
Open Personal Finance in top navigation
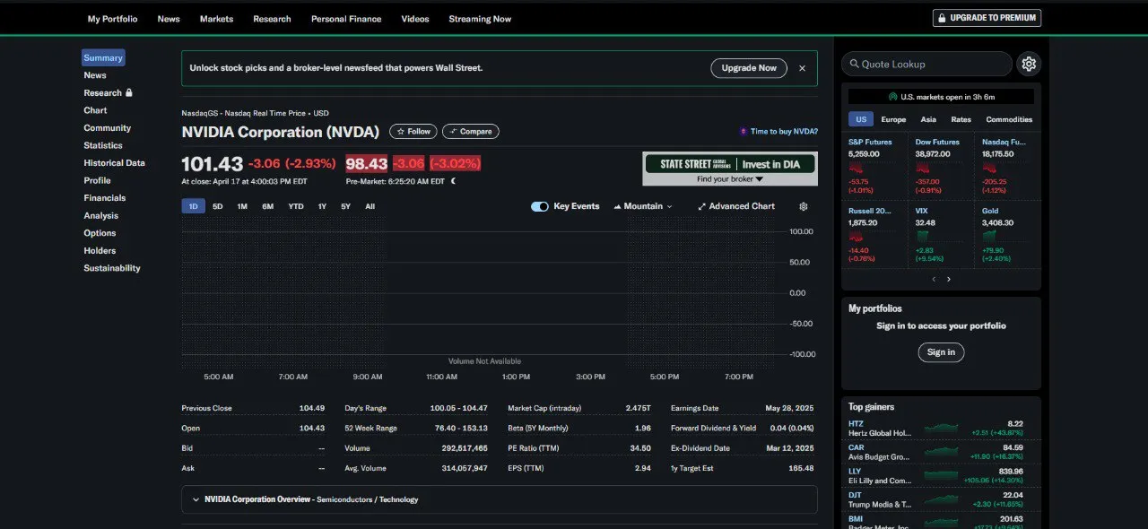346,19
